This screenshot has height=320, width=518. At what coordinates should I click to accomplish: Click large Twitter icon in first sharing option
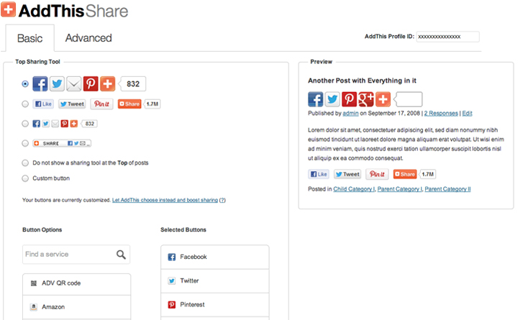(57, 84)
